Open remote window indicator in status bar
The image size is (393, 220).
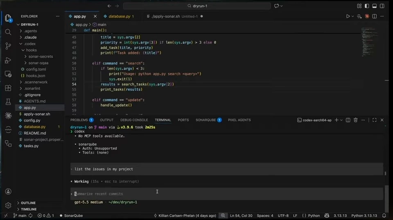tap(6, 216)
